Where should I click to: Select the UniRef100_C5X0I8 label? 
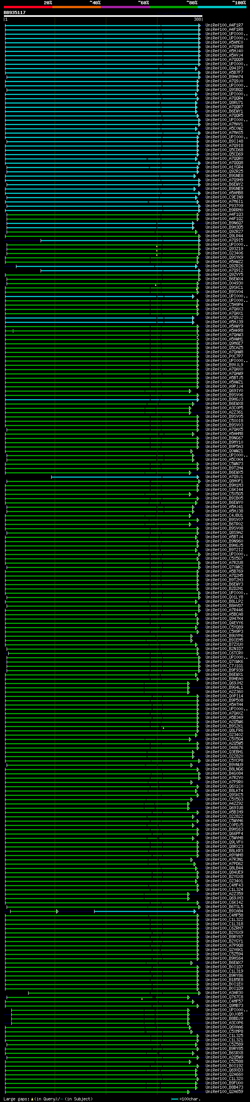[224, 421]
